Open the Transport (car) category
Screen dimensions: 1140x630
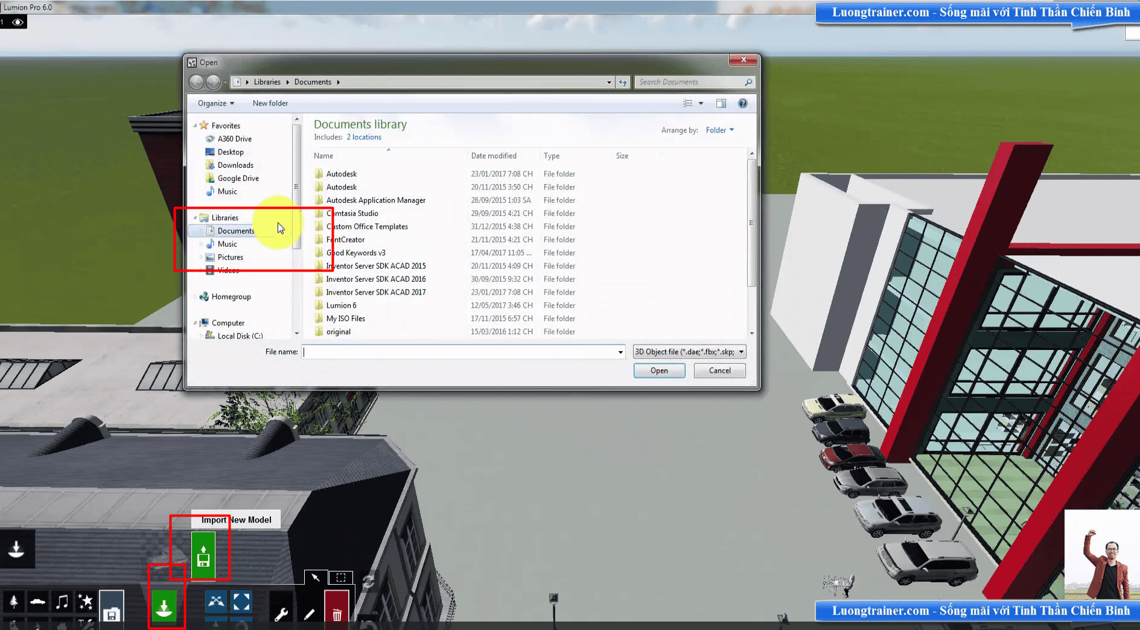(x=38, y=602)
